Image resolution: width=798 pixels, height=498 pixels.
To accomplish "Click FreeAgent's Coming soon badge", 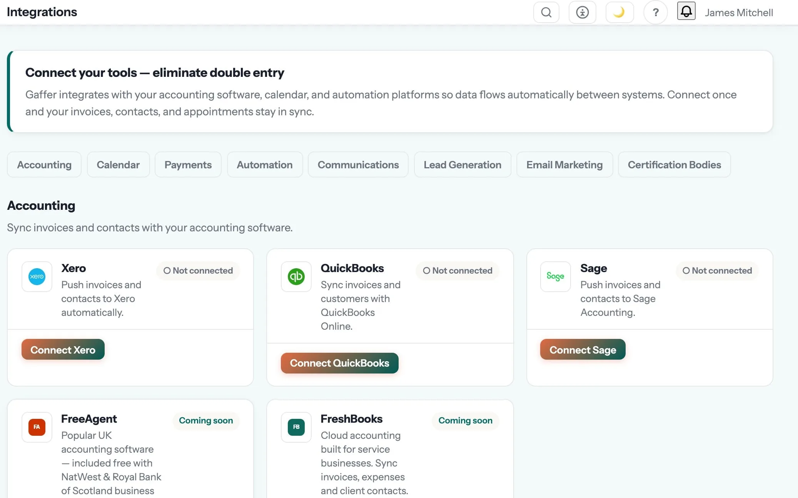I will [x=206, y=420].
